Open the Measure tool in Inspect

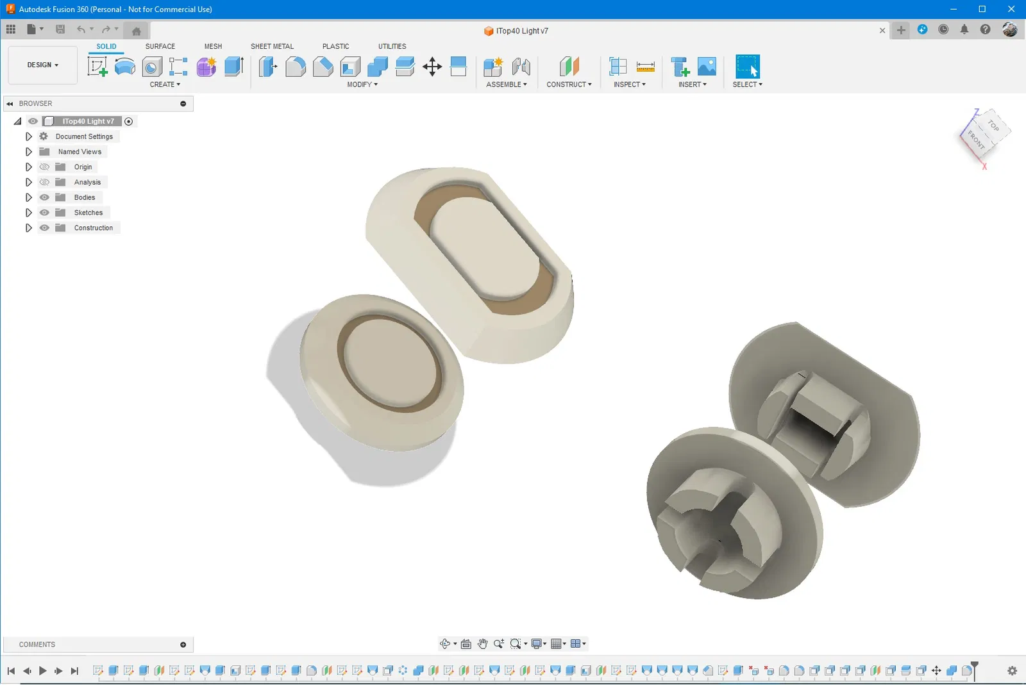[645, 67]
